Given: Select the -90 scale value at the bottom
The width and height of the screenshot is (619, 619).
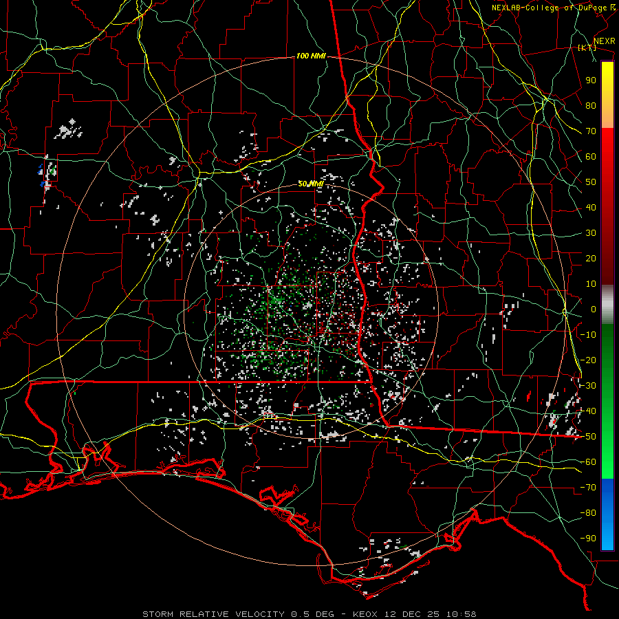Looking at the screenshot, I should coord(588,539).
